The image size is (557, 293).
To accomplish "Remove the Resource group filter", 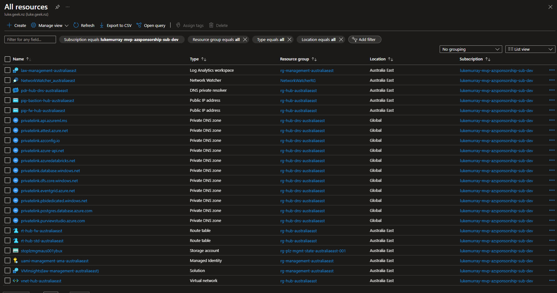I will pos(245,39).
